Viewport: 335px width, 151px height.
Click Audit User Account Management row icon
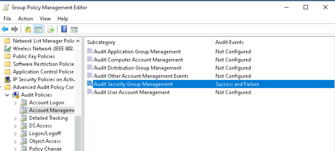click(x=90, y=92)
